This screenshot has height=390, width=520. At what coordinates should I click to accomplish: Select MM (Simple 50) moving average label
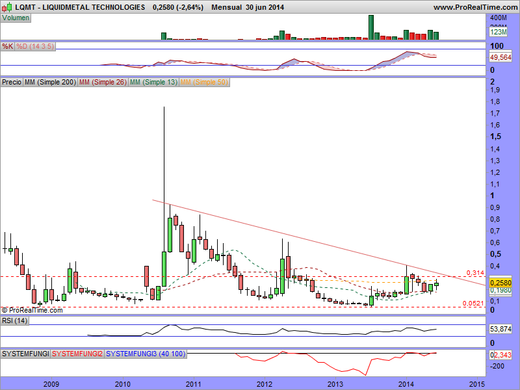pyautogui.click(x=204, y=82)
